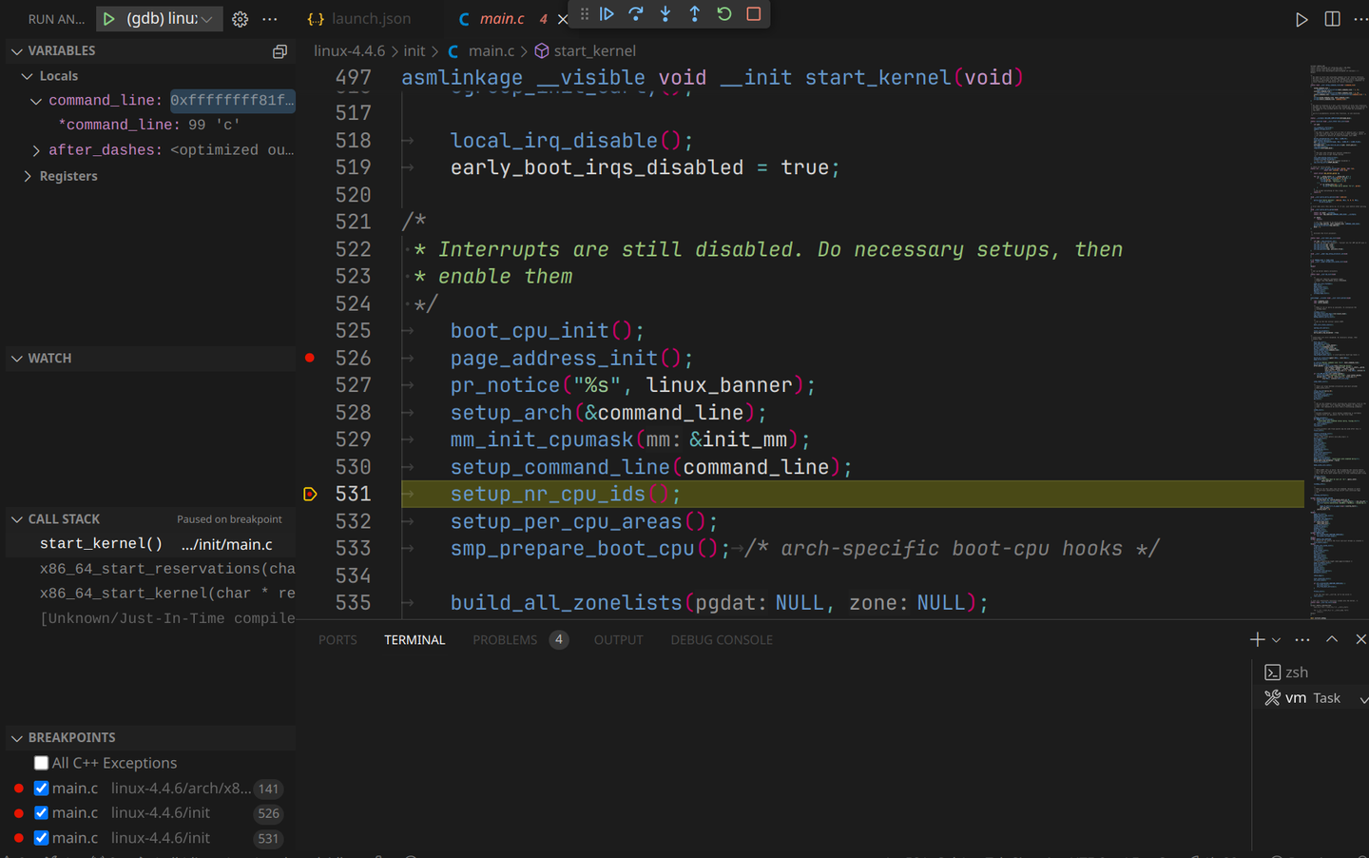The width and height of the screenshot is (1369, 858).
Task: Enable the All C++ Exceptions checkbox
Action: [41, 762]
